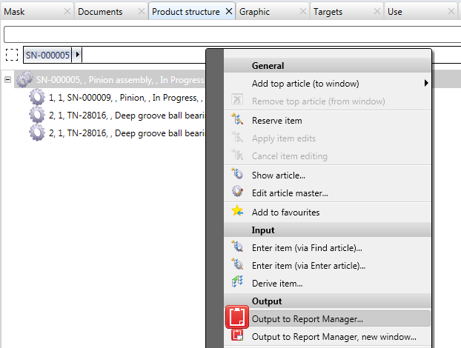Choose Reserve item from context menu
This screenshot has height=348, width=461.
[x=328, y=121]
